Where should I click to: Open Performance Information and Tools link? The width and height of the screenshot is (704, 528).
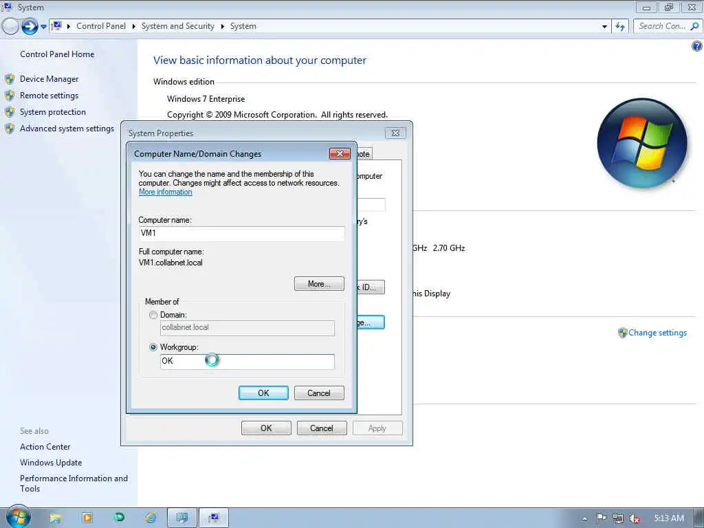tap(74, 484)
